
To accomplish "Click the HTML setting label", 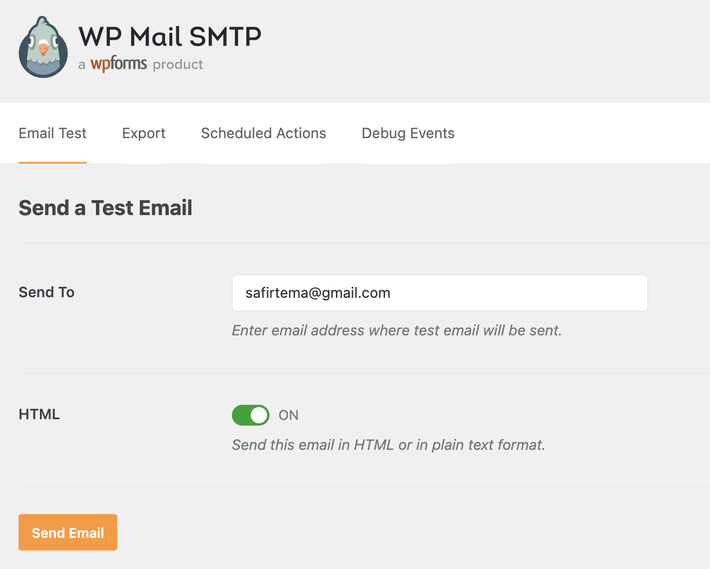I will pos(39,415).
